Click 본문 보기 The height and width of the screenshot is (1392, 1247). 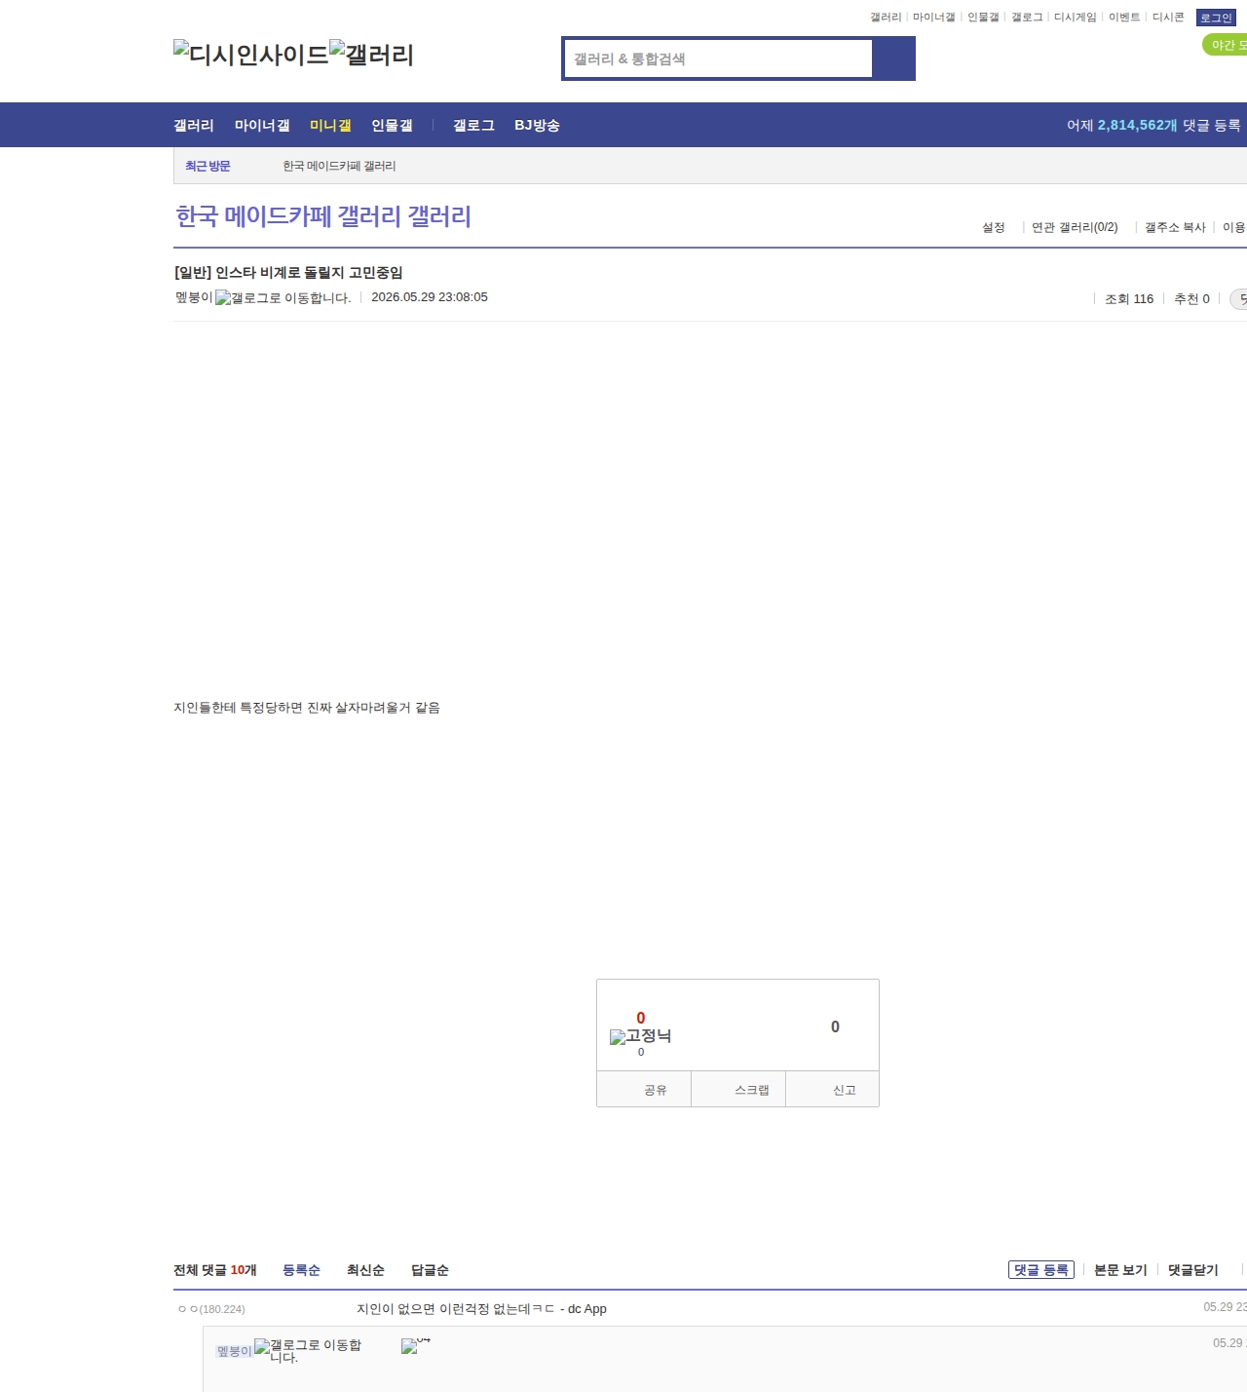coord(1120,1270)
